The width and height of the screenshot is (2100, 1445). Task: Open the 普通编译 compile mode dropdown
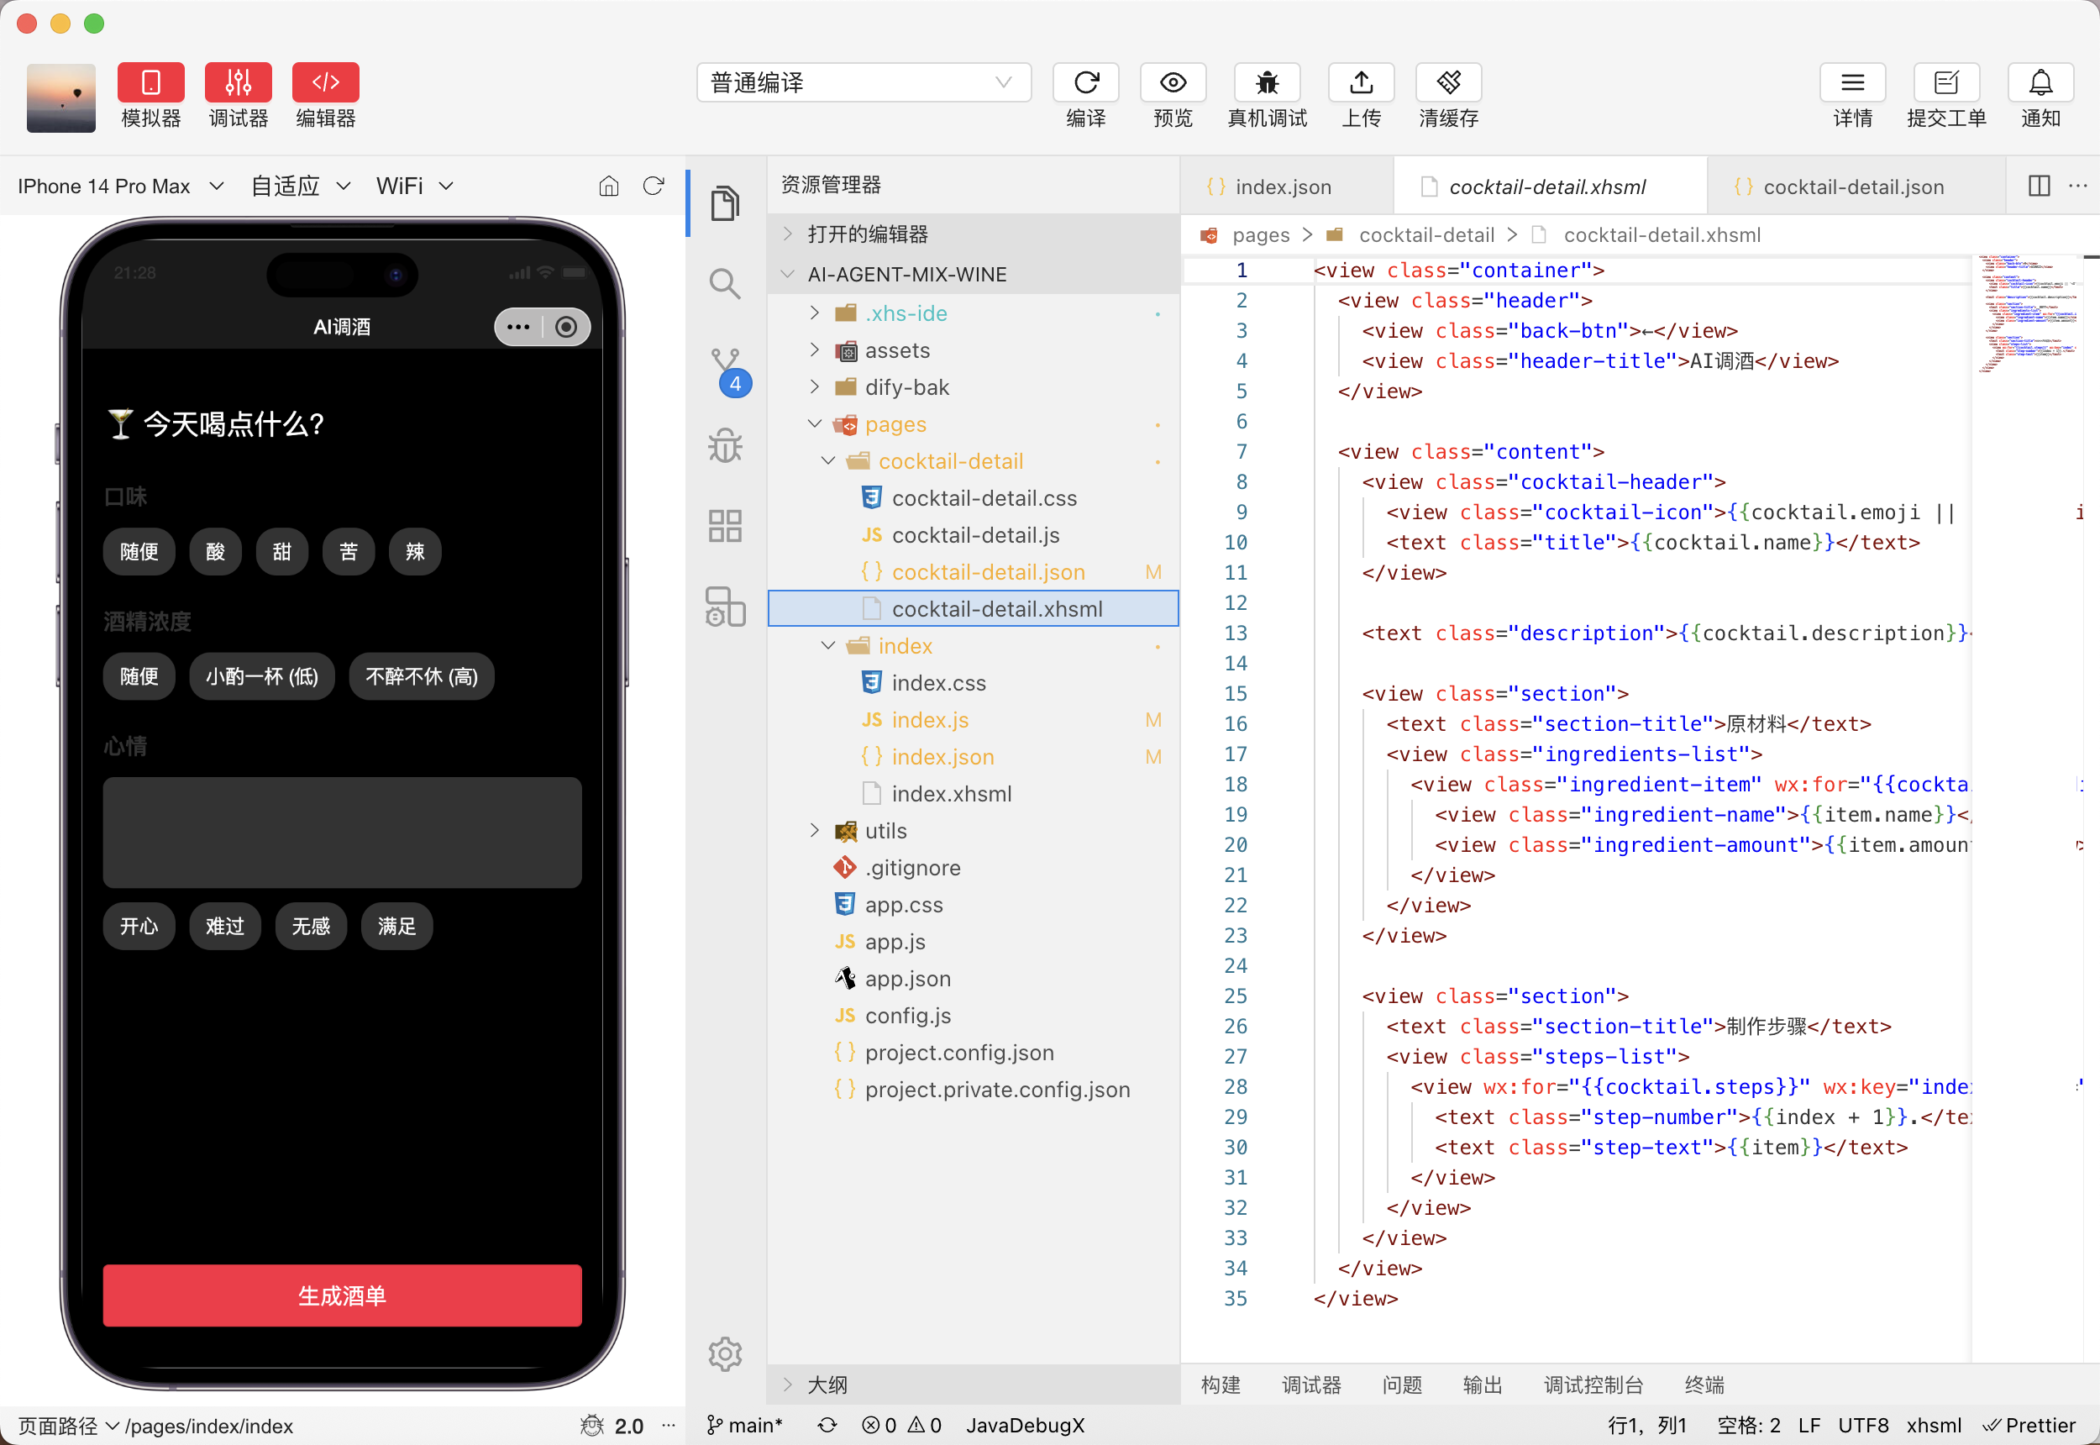pyautogui.click(x=863, y=82)
